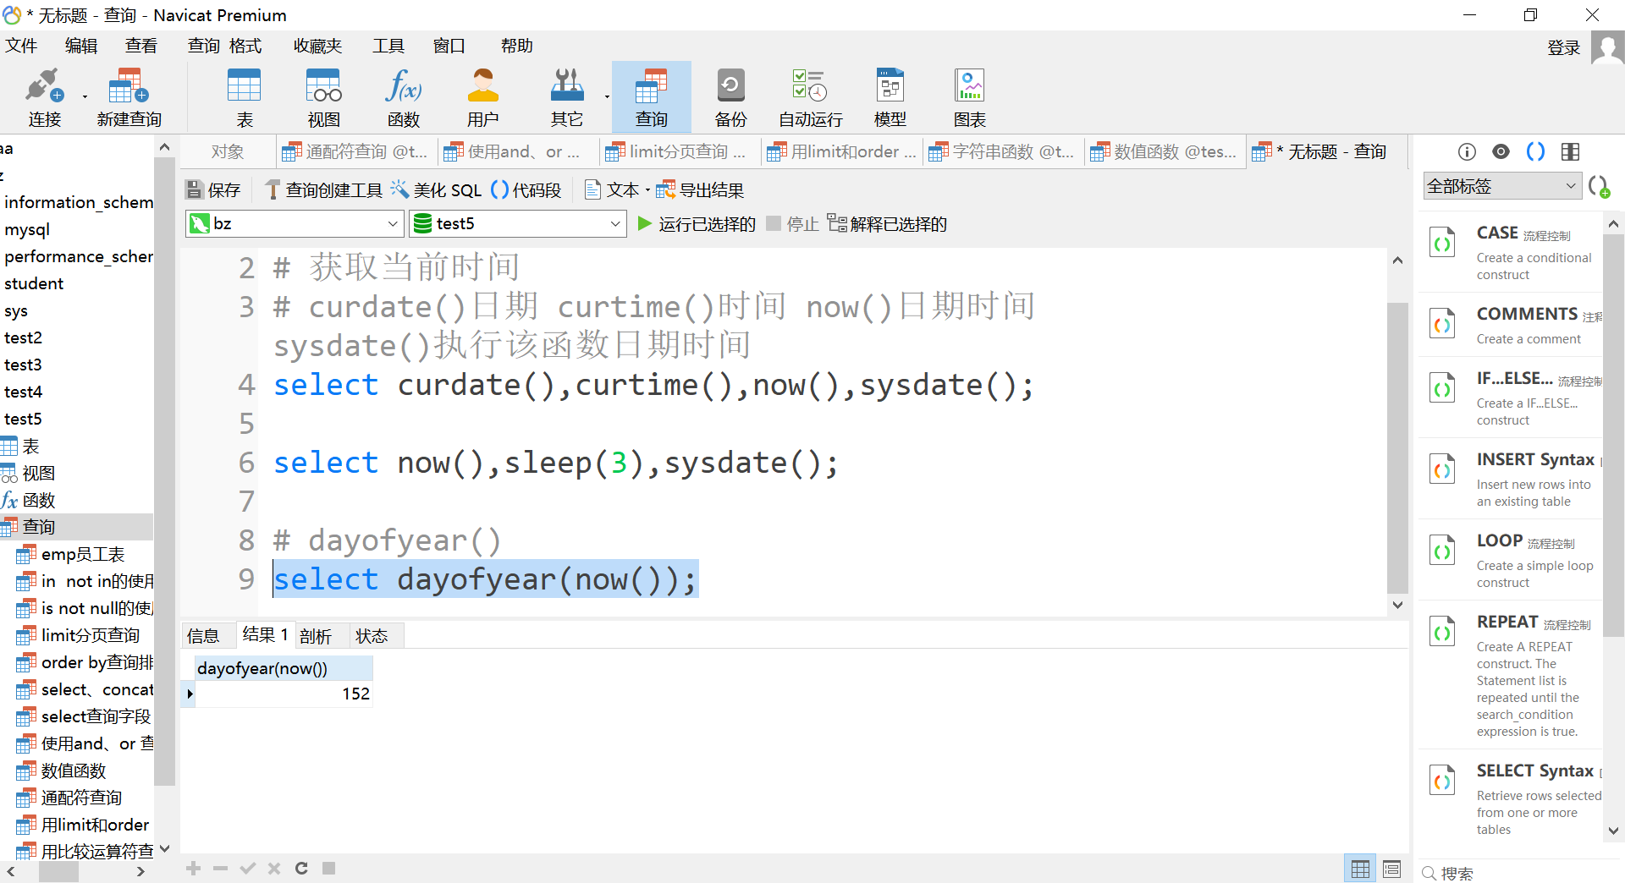Select the INSERT Syntax snippet
Image resolution: width=1625 pixels, height=883 pixels.
(1512, 478)
